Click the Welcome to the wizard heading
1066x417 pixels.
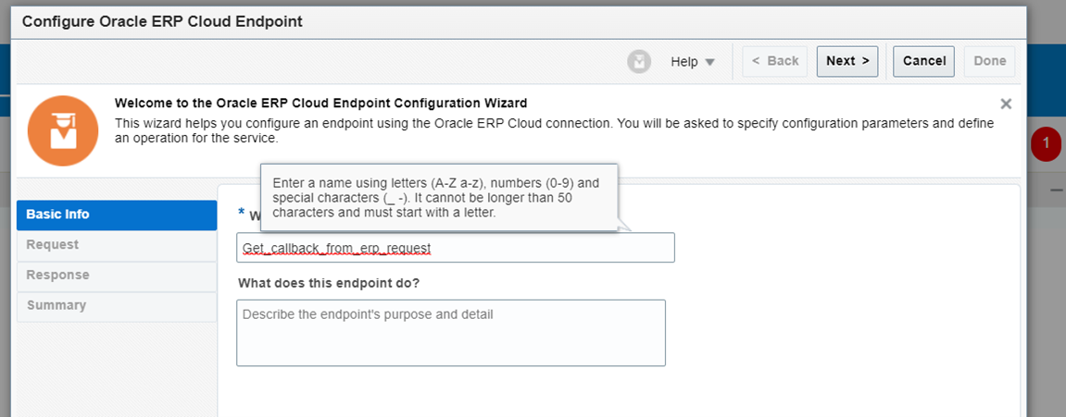[320, 104]
